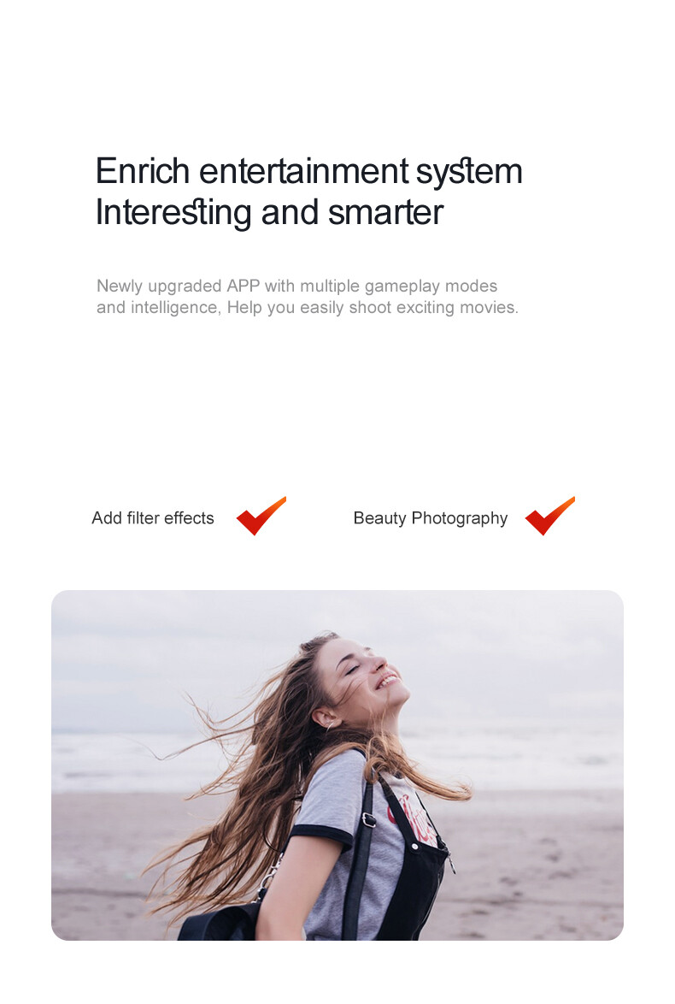Select the Add filter effects label
The image size is (675, 1004).
click(153, 518)
